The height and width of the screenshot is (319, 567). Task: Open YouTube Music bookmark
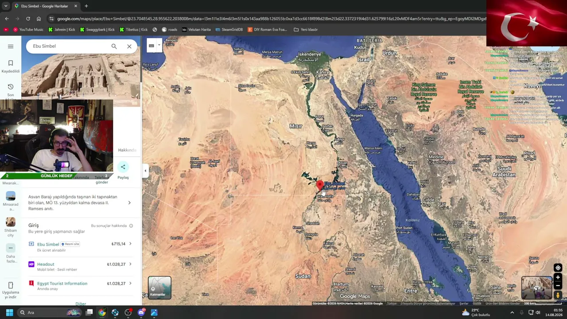28,30
